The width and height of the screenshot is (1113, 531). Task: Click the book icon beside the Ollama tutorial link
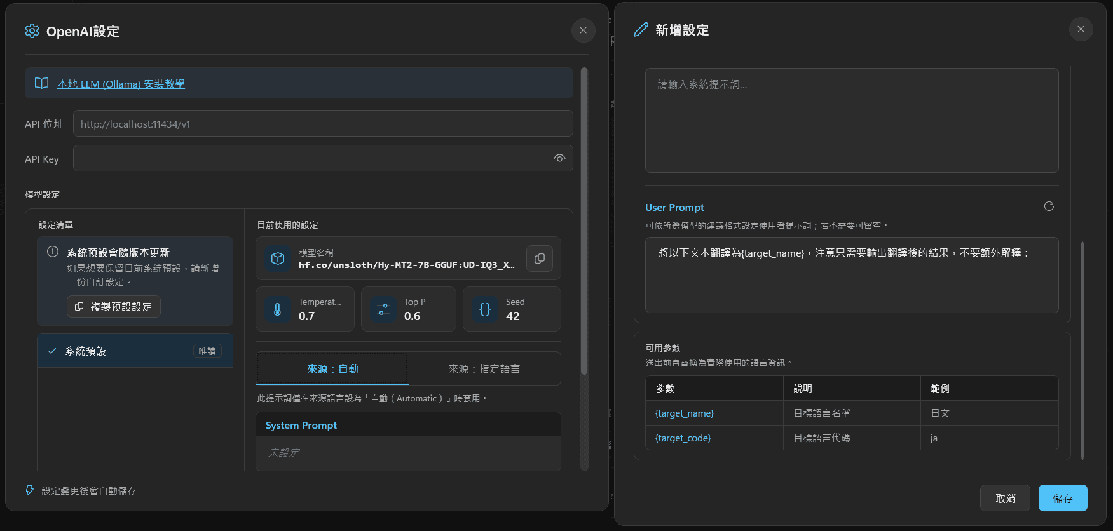click(x=41, y=83)
